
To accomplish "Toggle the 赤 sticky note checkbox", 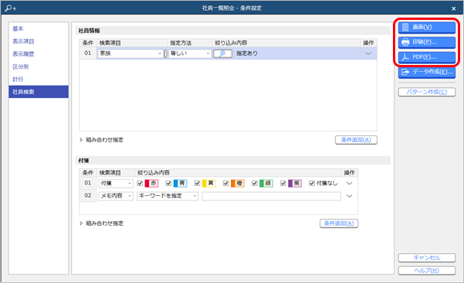I will click(140, 184).
